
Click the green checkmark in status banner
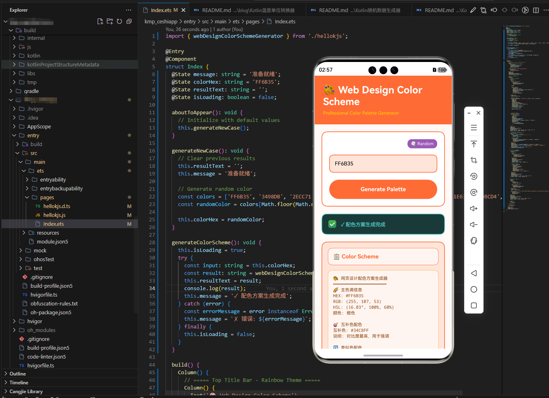pos(332,224)
